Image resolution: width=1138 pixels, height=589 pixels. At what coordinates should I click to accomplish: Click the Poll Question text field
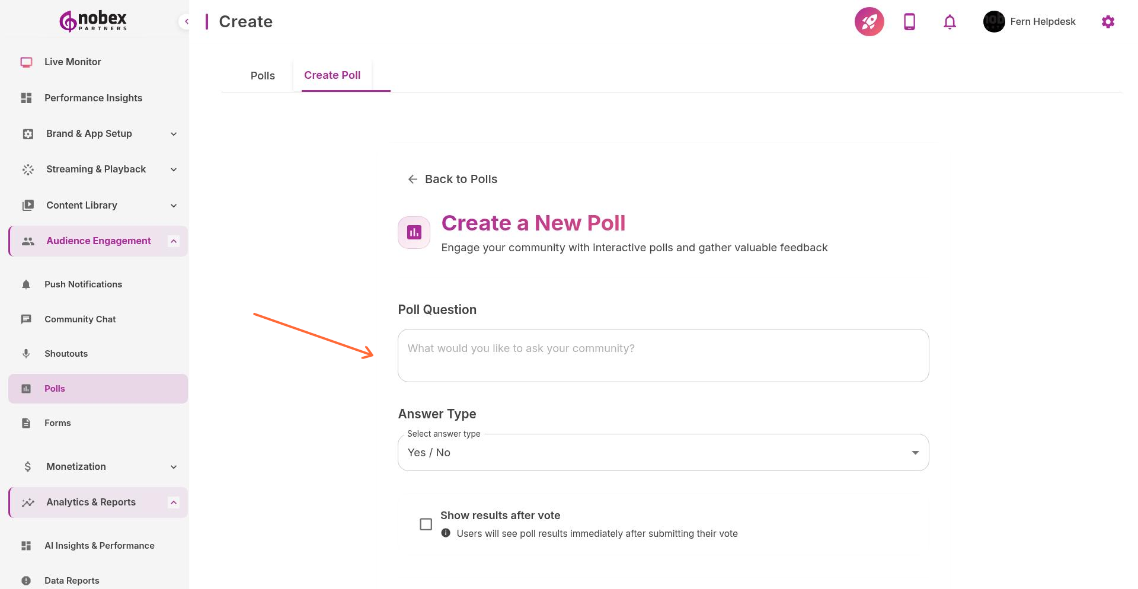pos(663,355)
